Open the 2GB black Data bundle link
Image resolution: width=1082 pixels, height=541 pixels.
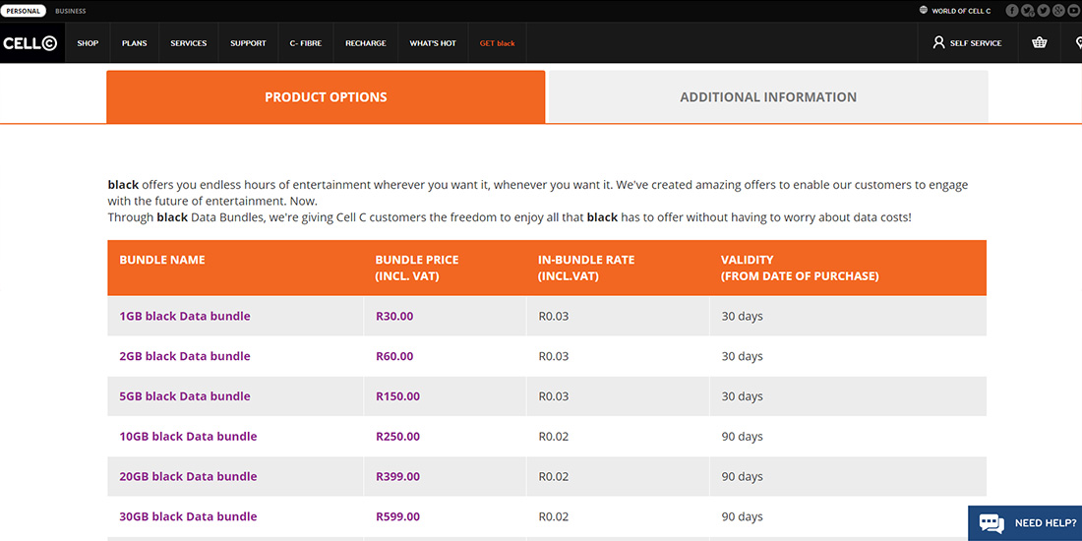tap(185, 356)
